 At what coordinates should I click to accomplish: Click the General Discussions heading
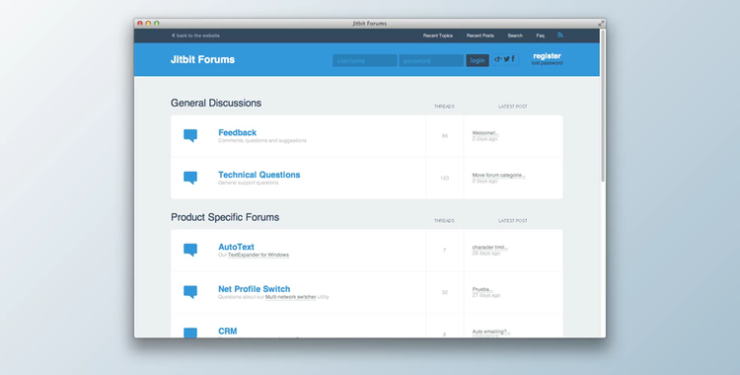[216, 103]
